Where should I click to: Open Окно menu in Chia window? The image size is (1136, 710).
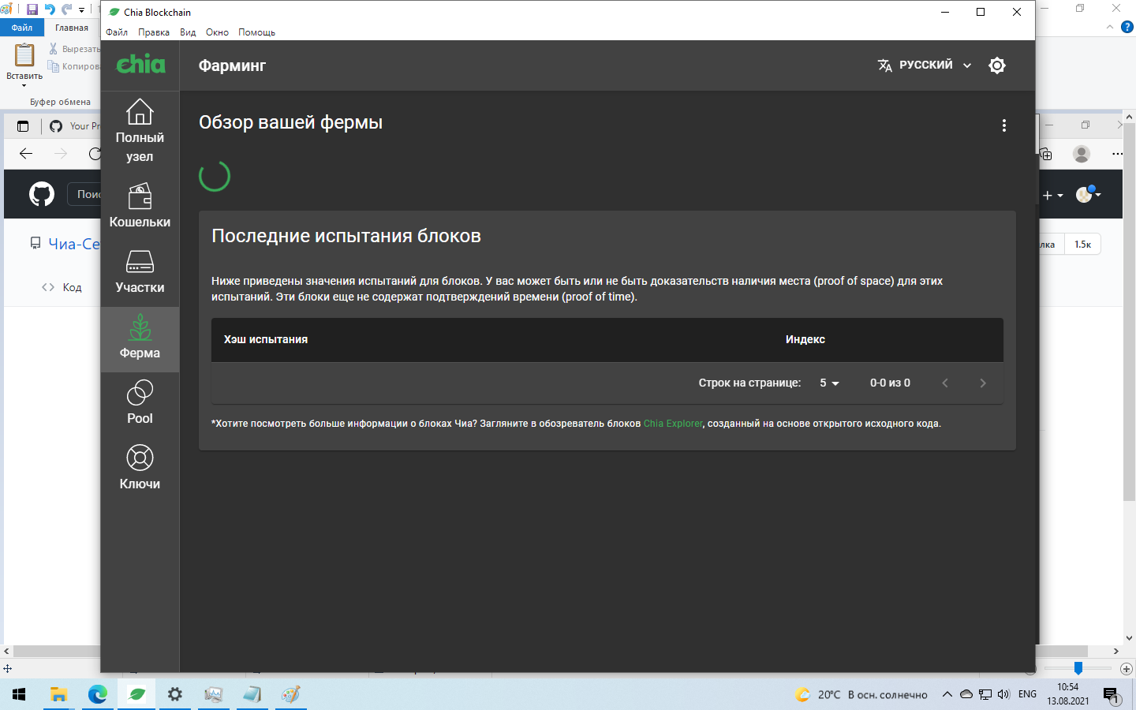tap(217, 32)
